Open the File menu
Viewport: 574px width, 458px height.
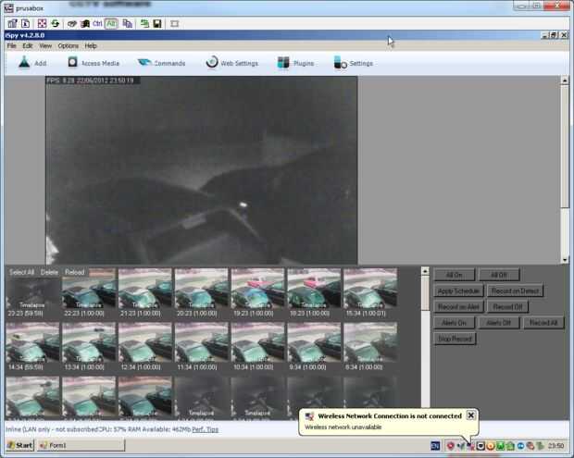pos(12,45)
